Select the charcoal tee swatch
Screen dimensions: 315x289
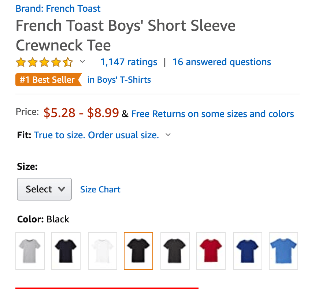tap(175, 251)
